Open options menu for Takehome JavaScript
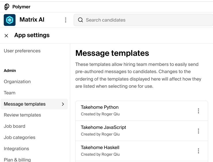The image size is (213, 162). (198, 131)
